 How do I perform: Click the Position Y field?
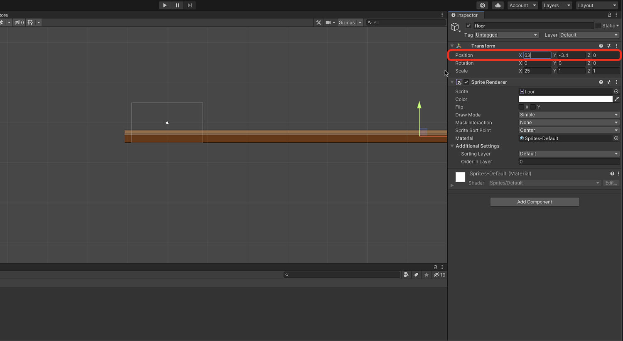[x=571, y=55]
